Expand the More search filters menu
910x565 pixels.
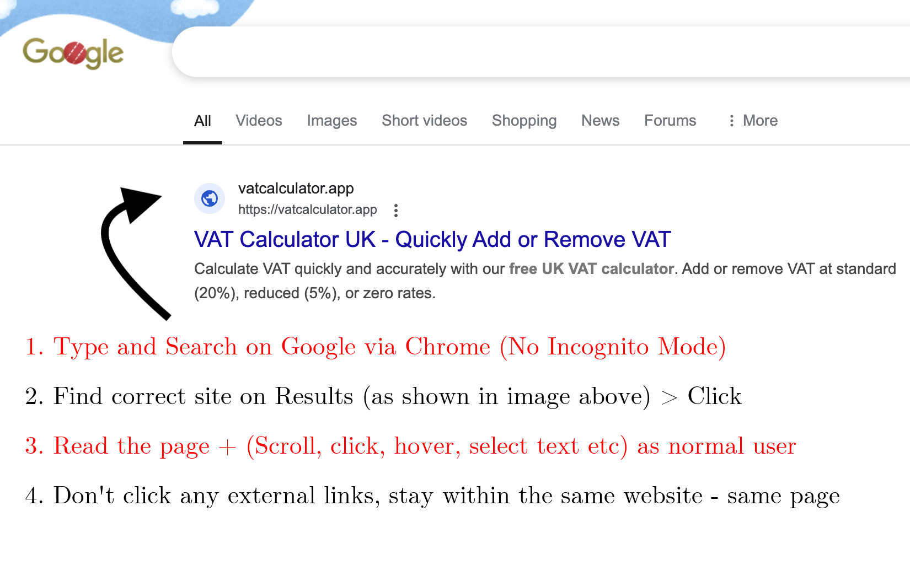753,121
